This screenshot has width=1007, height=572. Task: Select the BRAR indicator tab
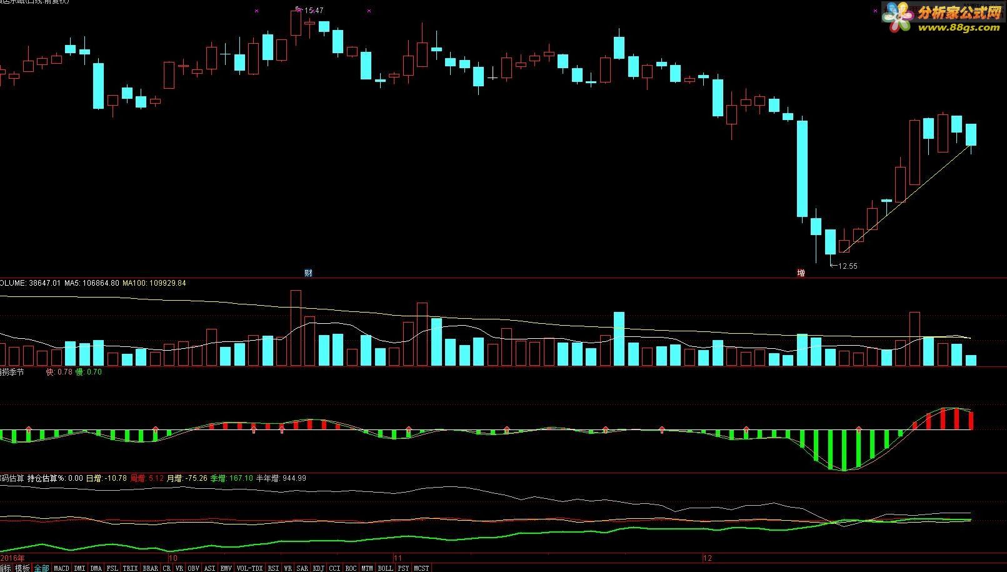[150, 568]
